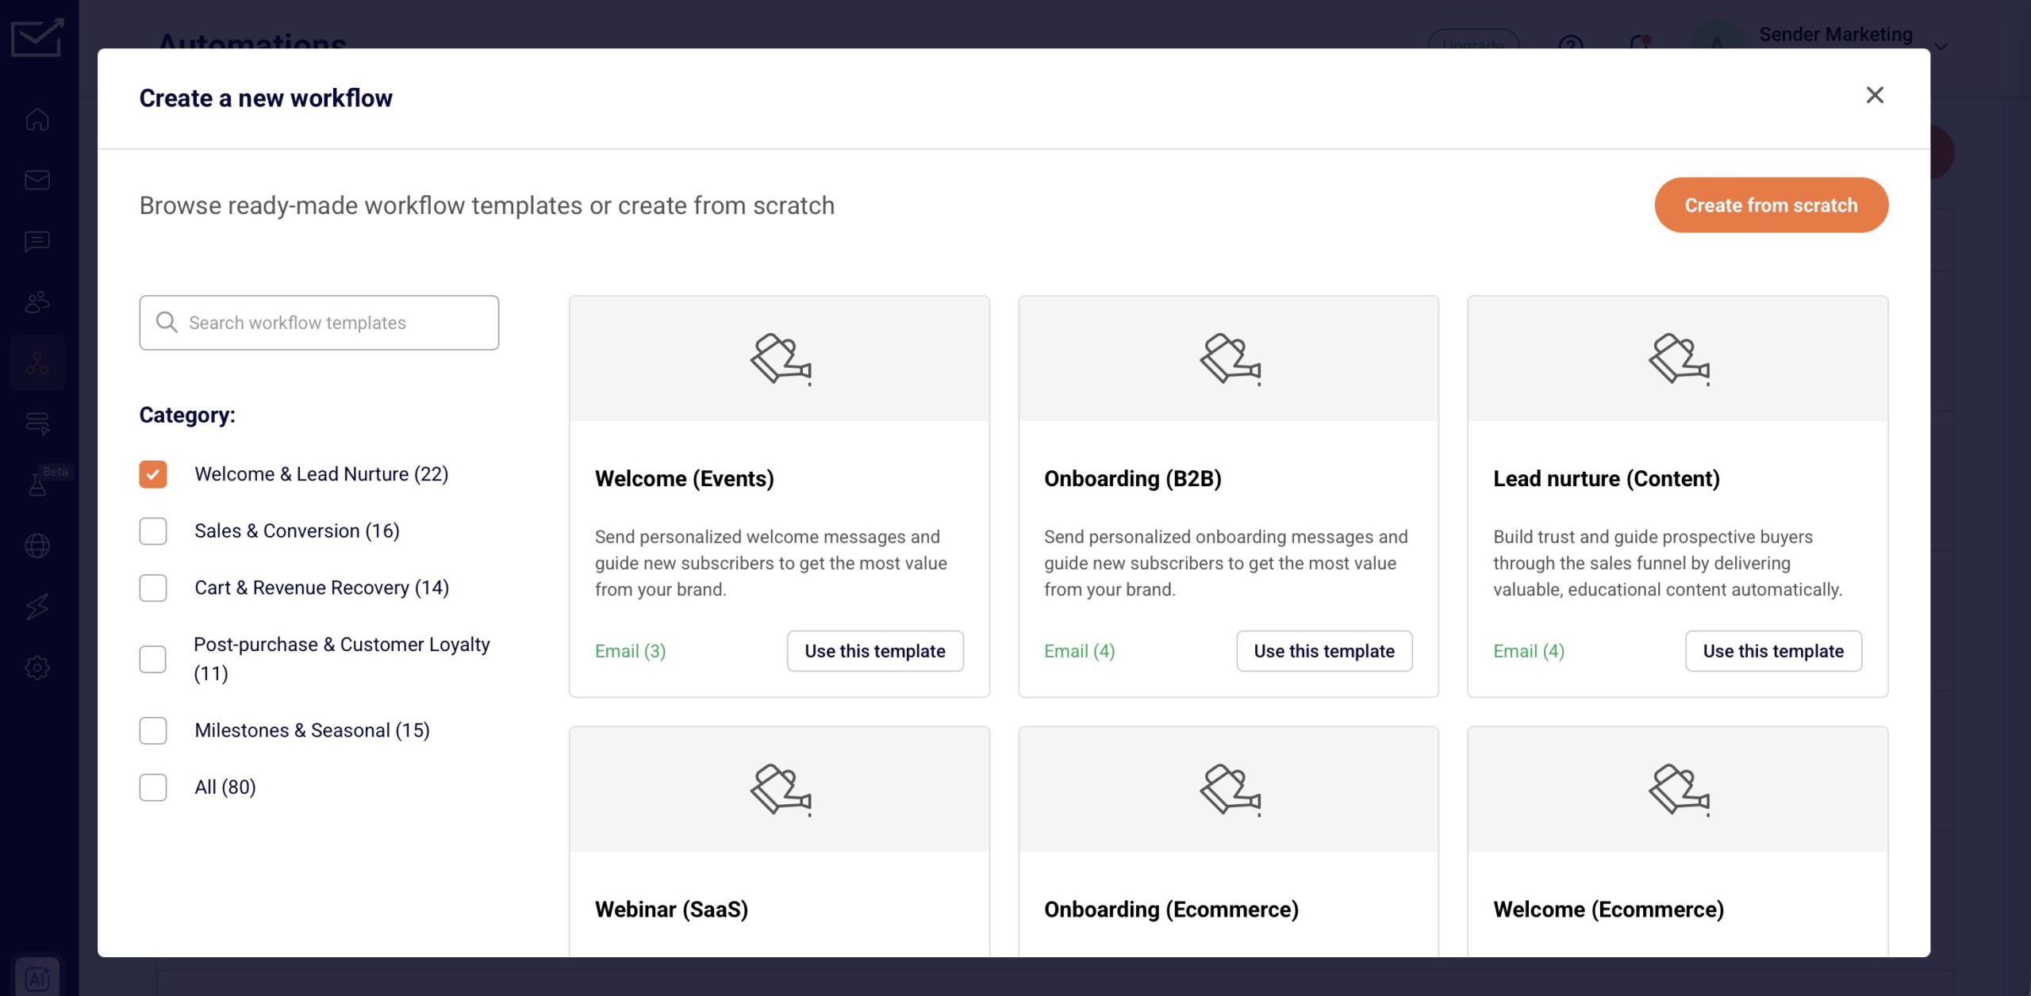
Task: Open Automations workflow icon in sidebar
Action: tap(37, 363)
